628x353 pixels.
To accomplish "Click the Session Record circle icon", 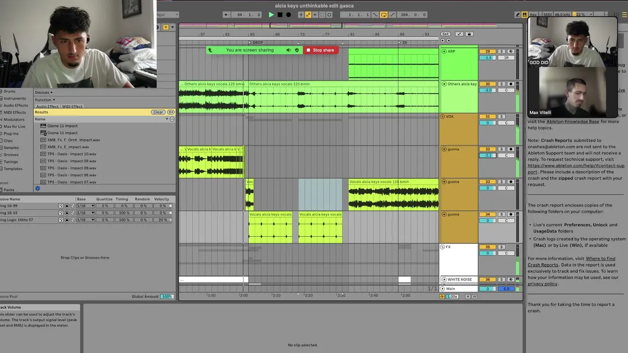I will (x=329, y=15).
